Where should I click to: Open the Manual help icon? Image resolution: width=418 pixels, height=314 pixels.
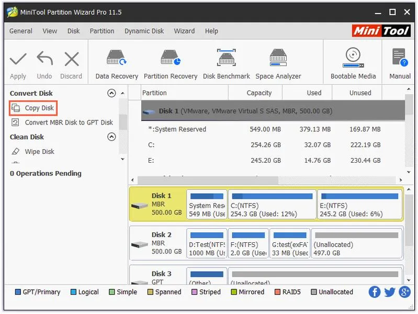point(400,63)
